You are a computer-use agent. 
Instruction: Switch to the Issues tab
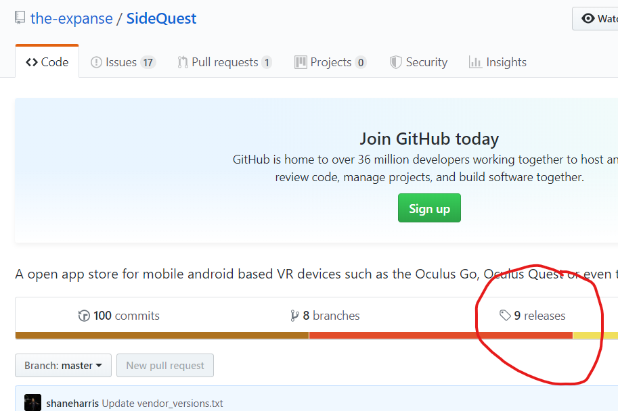123,62
